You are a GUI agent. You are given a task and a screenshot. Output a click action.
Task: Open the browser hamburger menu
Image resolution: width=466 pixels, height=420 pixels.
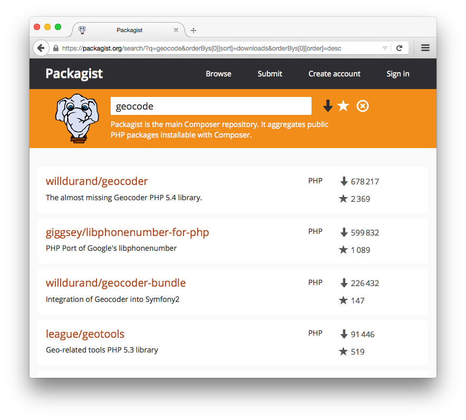425,48
